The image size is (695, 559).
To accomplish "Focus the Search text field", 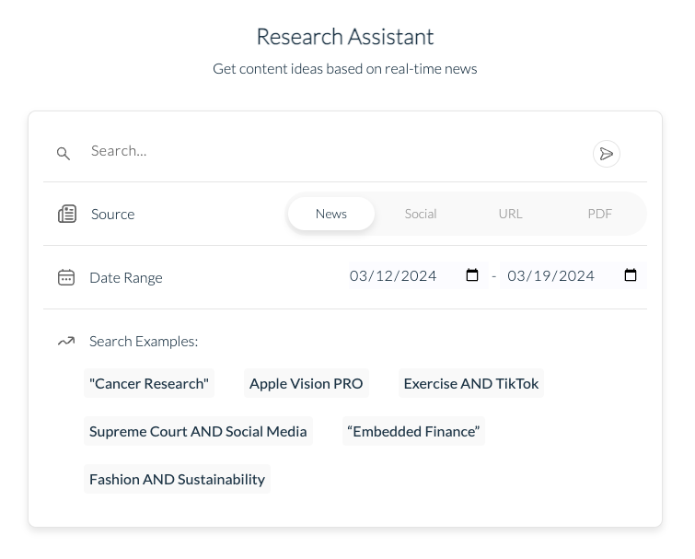I will pyautogui.click(x=331, y=151).
